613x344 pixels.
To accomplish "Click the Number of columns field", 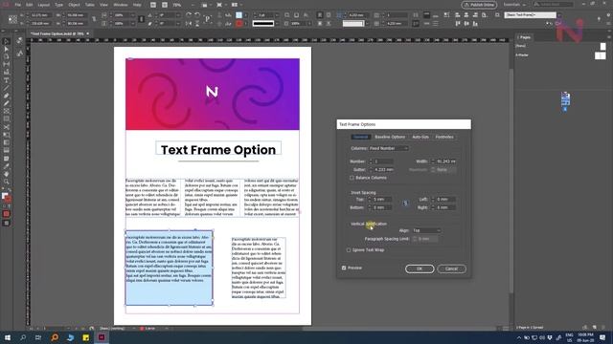I will tap(383, 161).
